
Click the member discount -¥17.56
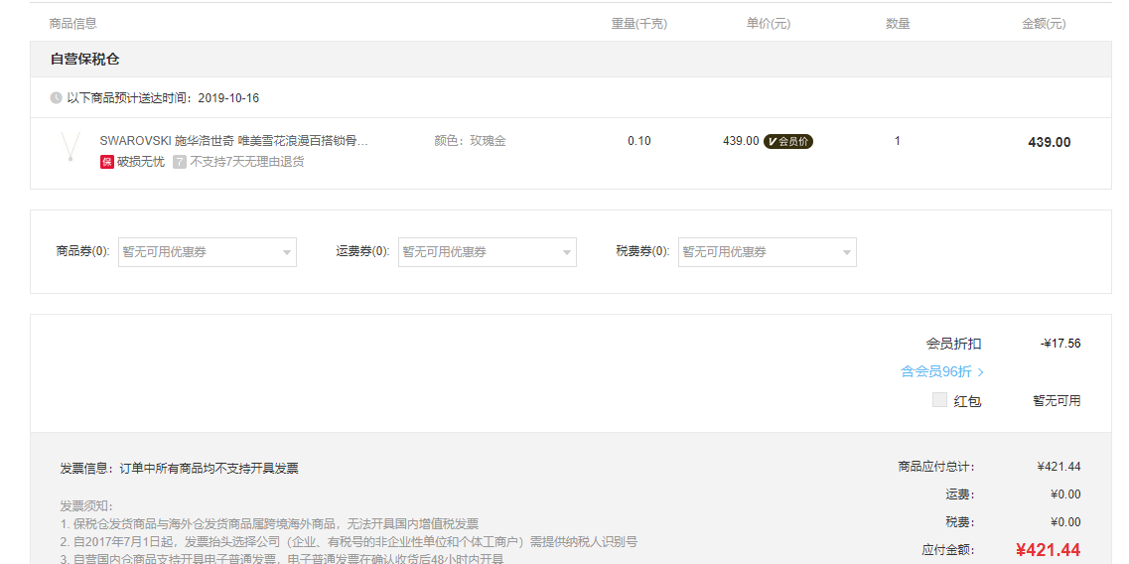pyautogui.click(x=1060, y=344)
